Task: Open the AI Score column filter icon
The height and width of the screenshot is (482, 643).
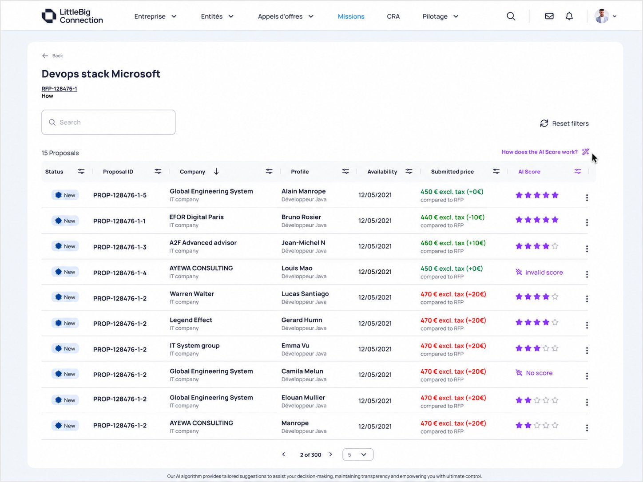Action: [x=578, y=171]
